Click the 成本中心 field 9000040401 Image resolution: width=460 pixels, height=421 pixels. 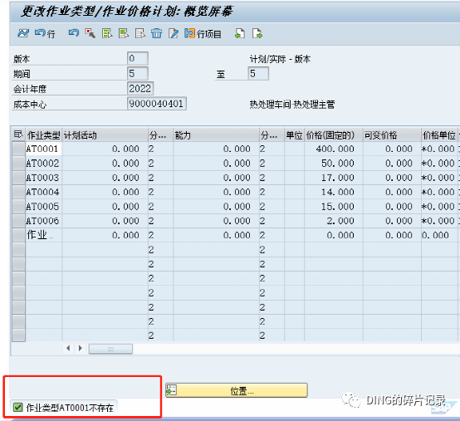coord(157,104)
